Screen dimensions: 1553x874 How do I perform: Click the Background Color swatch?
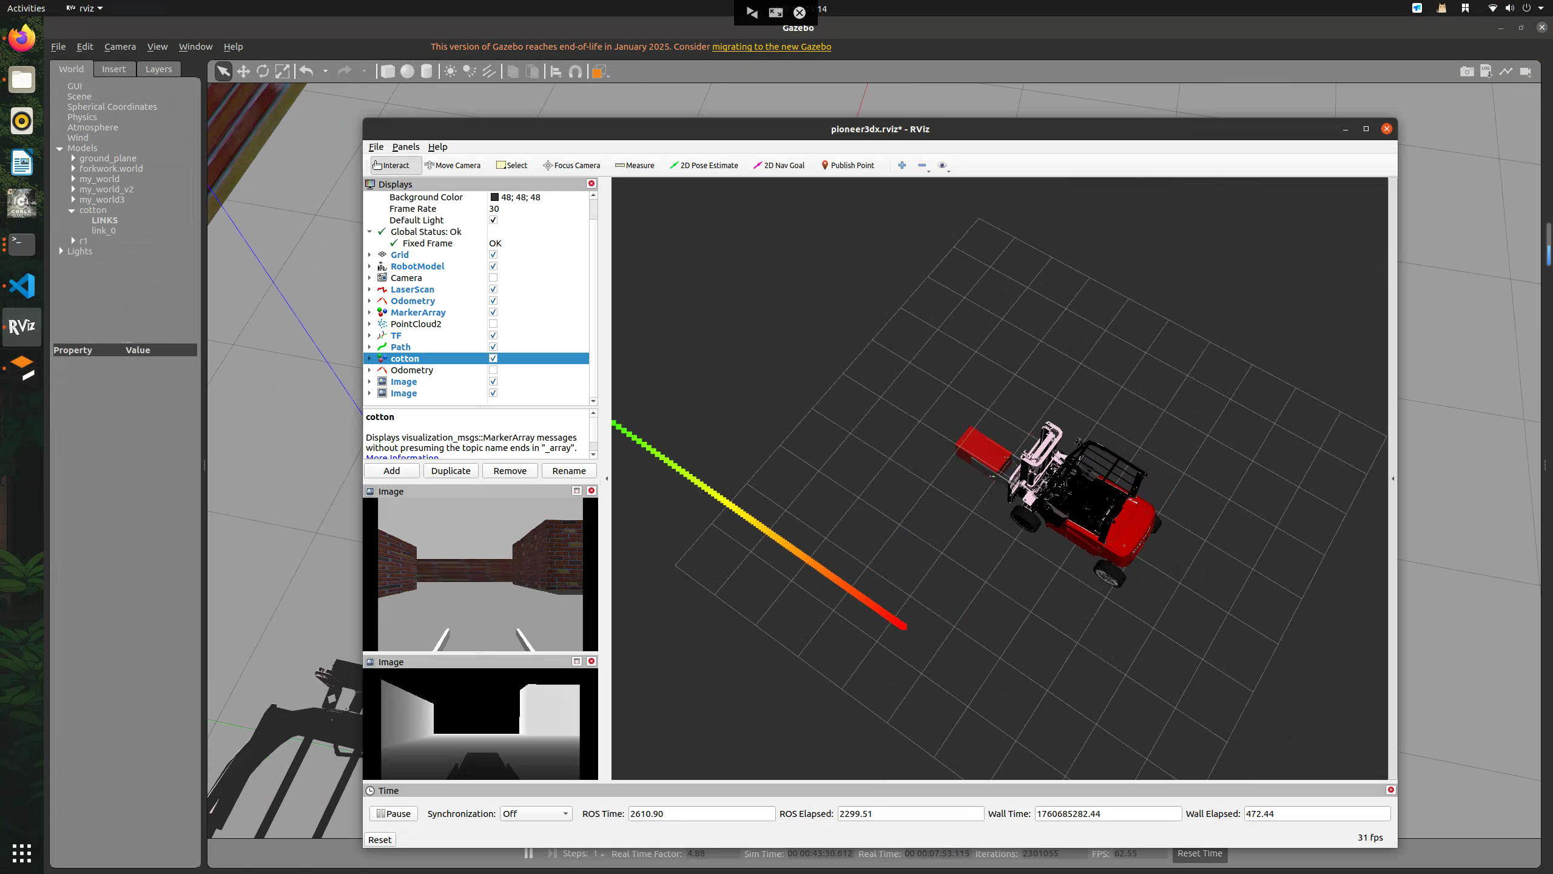click(x=494, y=197)
